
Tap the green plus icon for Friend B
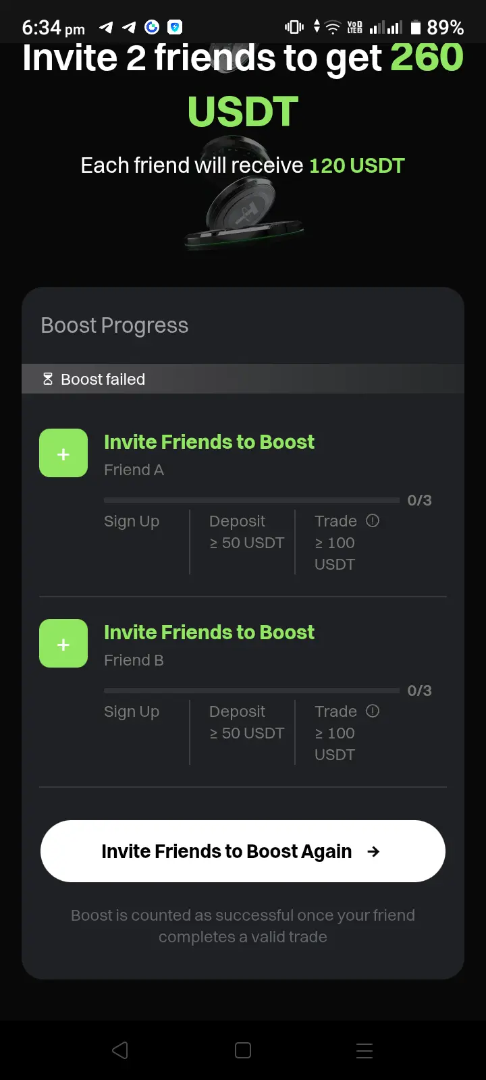coord(63,644)
